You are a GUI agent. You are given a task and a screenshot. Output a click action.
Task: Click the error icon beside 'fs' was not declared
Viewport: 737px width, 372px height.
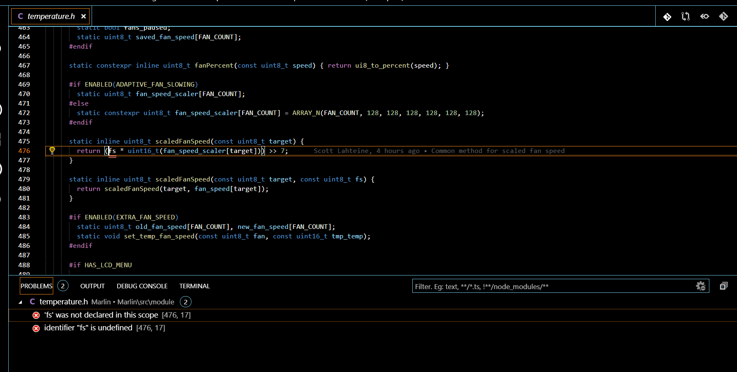click(36, 315)
